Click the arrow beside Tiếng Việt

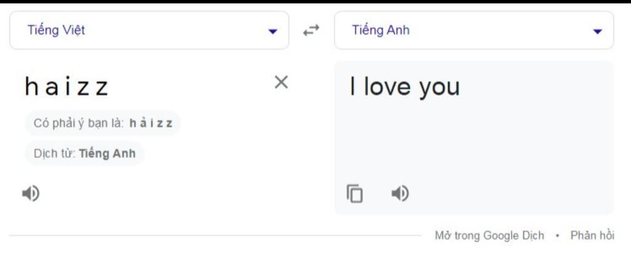pyautogui.click(x=273, y=31)
